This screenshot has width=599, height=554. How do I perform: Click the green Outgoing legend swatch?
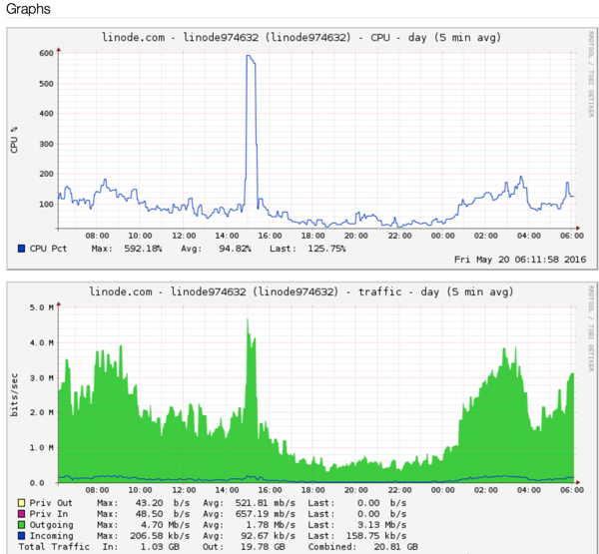tap(21, 525)
